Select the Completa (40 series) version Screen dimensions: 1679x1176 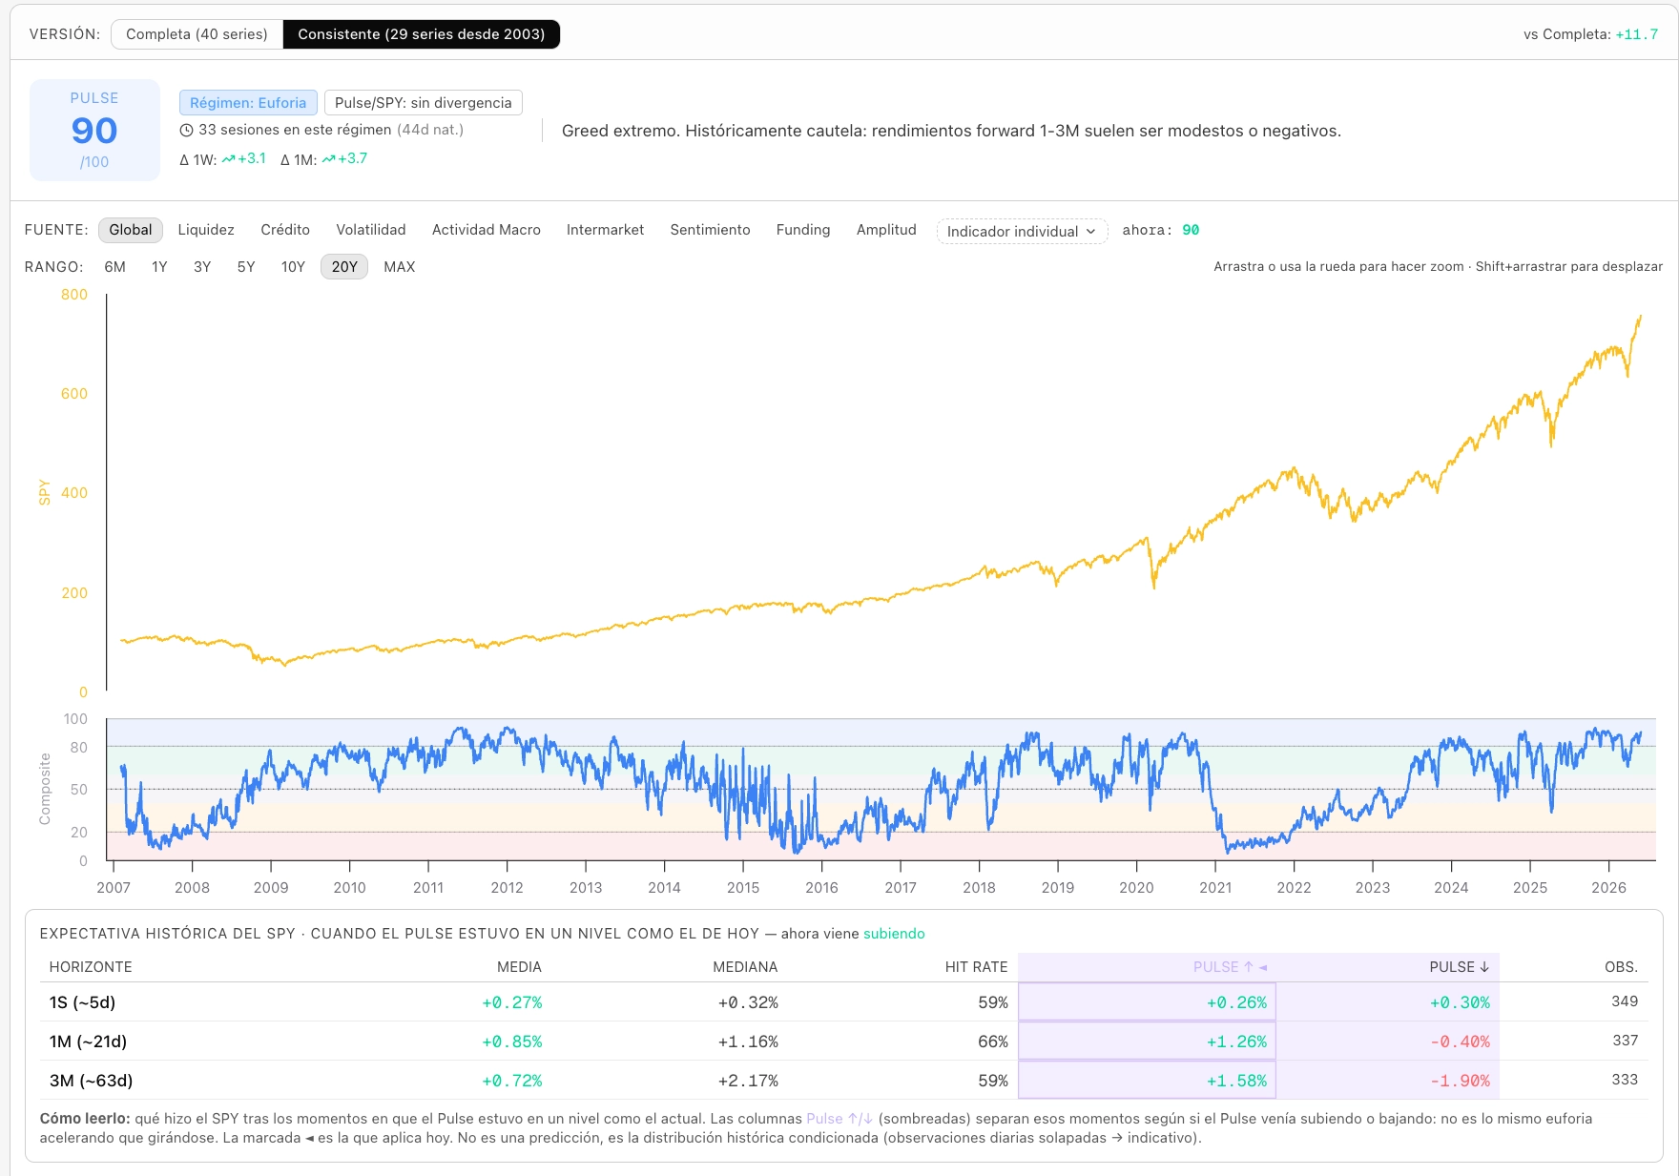tap(197, 34)
